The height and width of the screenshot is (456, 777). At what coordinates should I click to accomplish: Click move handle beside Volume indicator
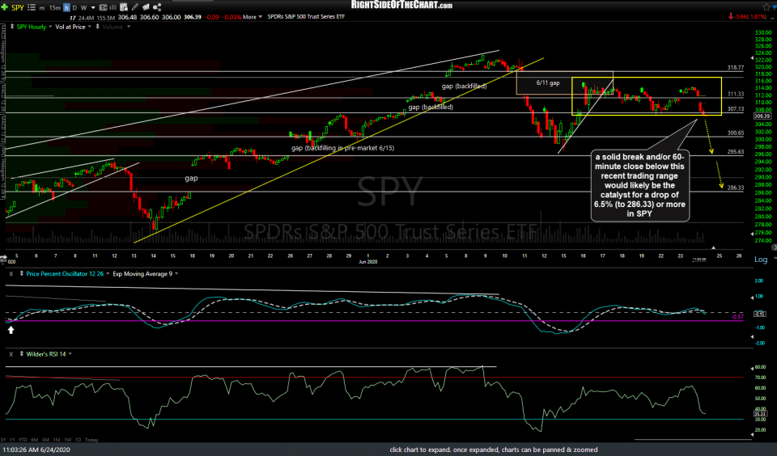click(98, 27)
